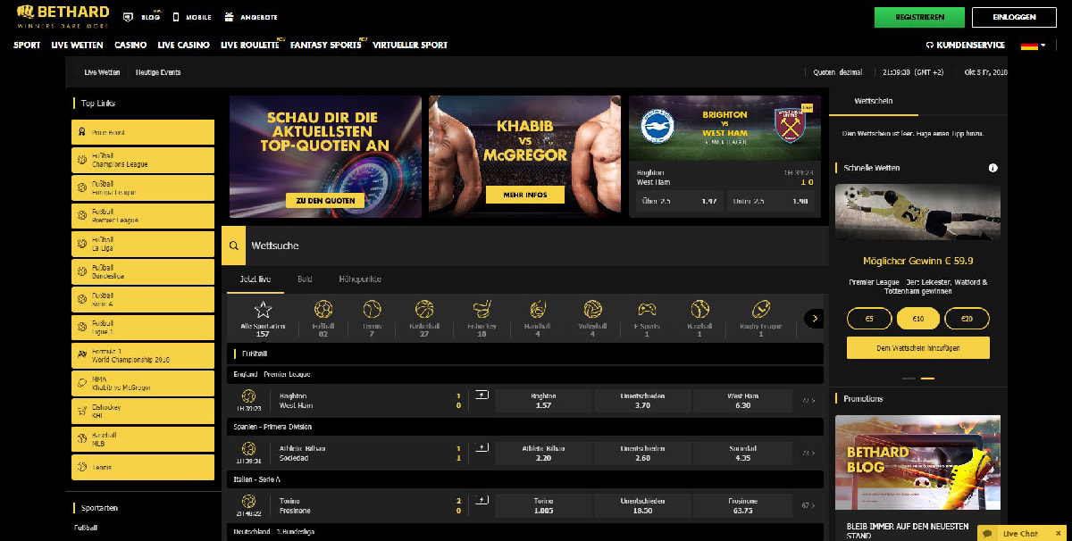The image size is (1072, 541).
Task: Open Virtueller Sport in main navigation
Action: [410, 45]
